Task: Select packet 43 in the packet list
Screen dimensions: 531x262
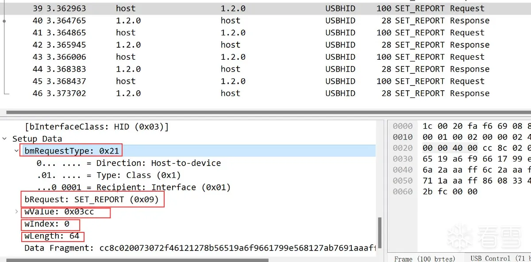Action: [x=265, y=57]
